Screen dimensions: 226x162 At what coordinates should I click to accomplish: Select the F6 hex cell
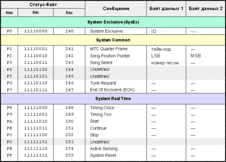click(x=9, y=83)
